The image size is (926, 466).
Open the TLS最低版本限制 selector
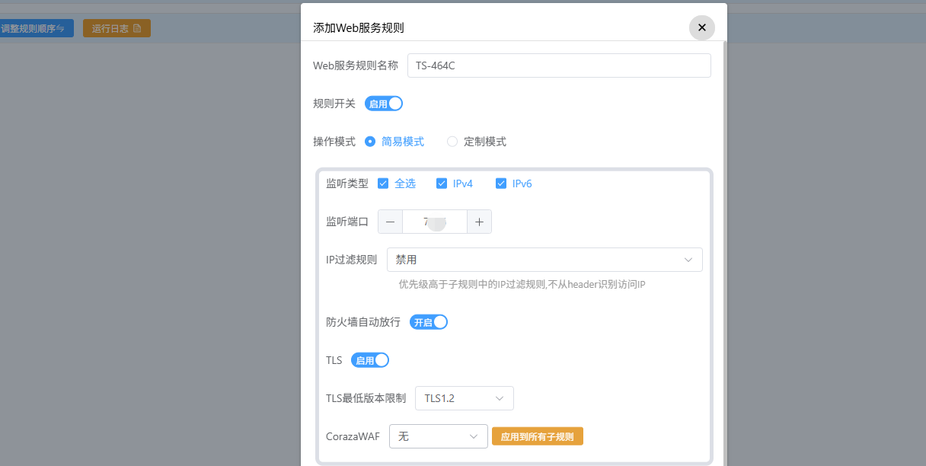pos(465,397)
